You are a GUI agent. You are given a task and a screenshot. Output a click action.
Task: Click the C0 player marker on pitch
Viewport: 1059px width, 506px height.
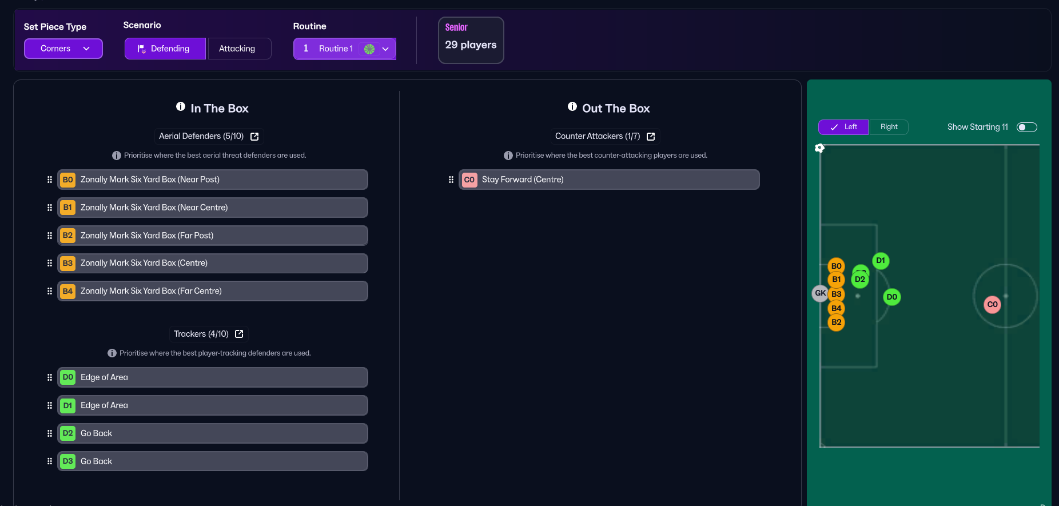992,305
